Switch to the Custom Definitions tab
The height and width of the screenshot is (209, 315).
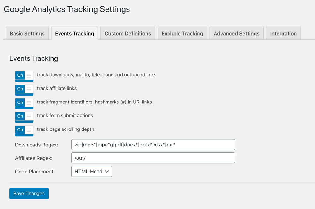click(128, 33)
